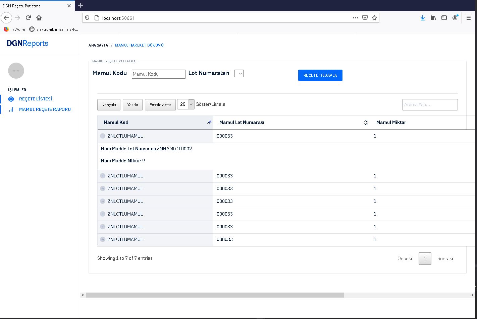Expand the fifth ZNLOTLUMAMUL row
This screenshot has height=319, width=477.
point(103,214)
